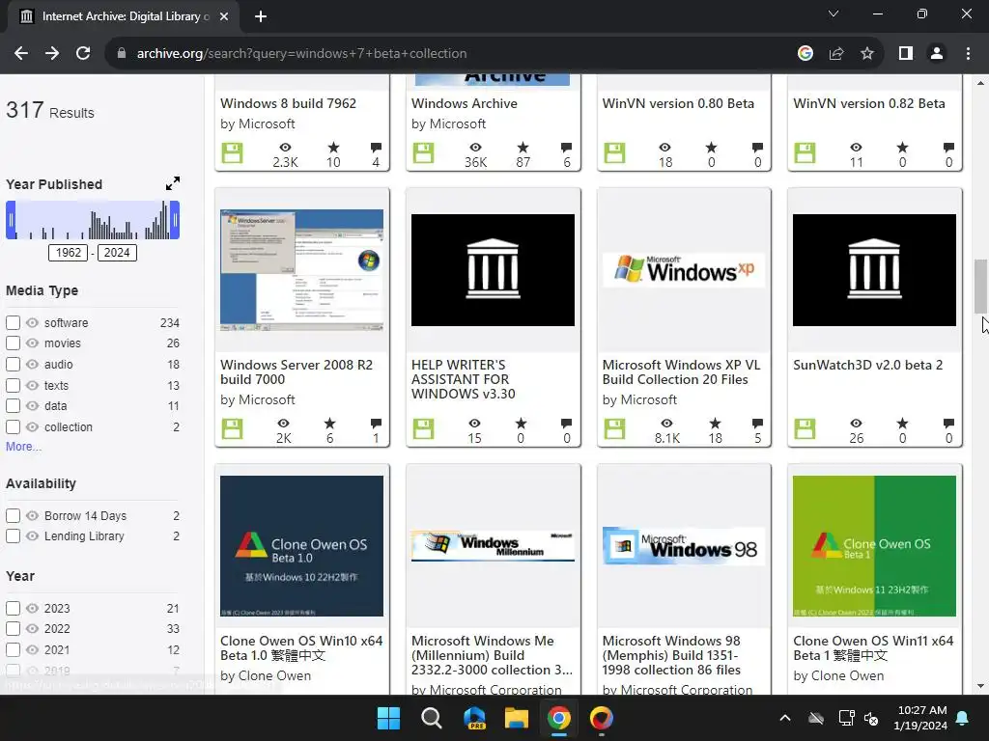
Task: Check the Lending Library box
Action: (13, 536)
